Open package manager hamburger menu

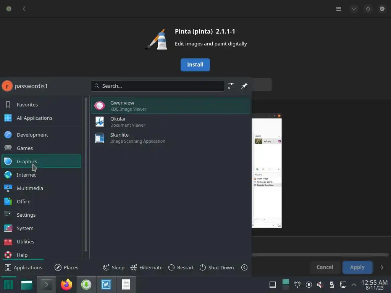pos(339,9)
